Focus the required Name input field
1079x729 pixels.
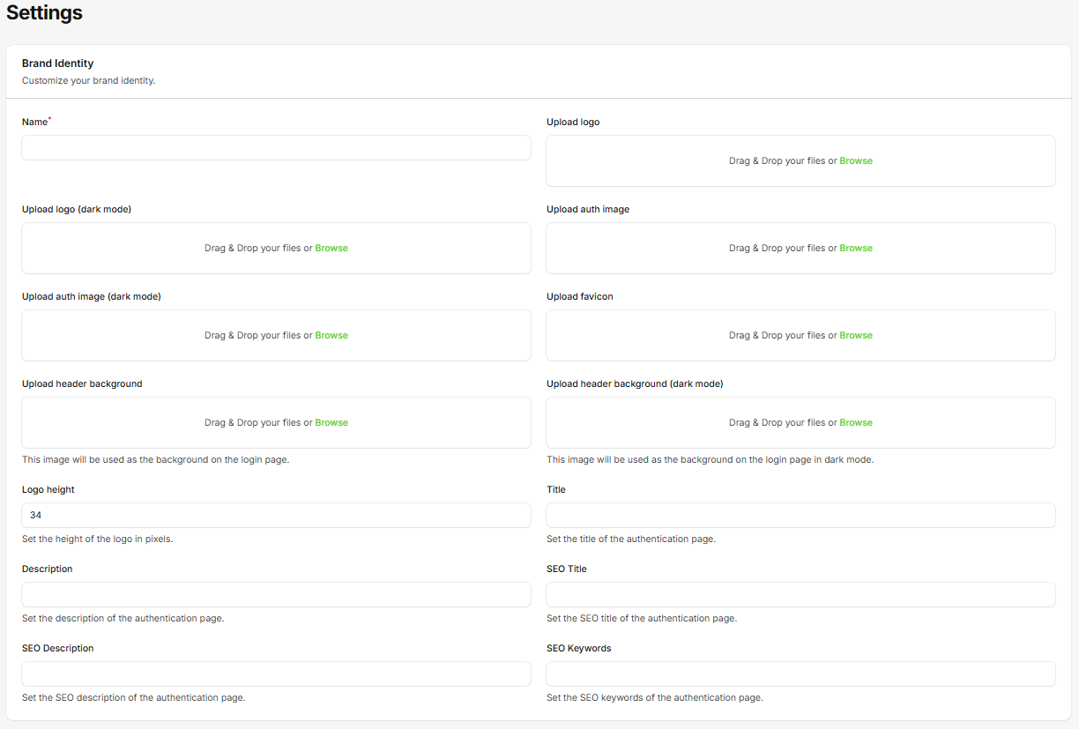(276, 147)
